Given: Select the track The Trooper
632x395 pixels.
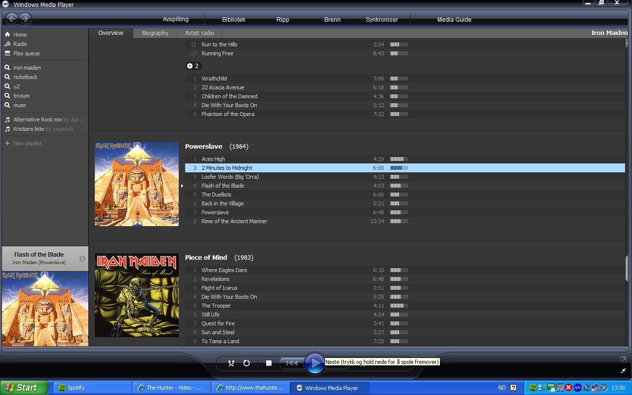Looking at the screenshot, I should (x=405, y=306).
